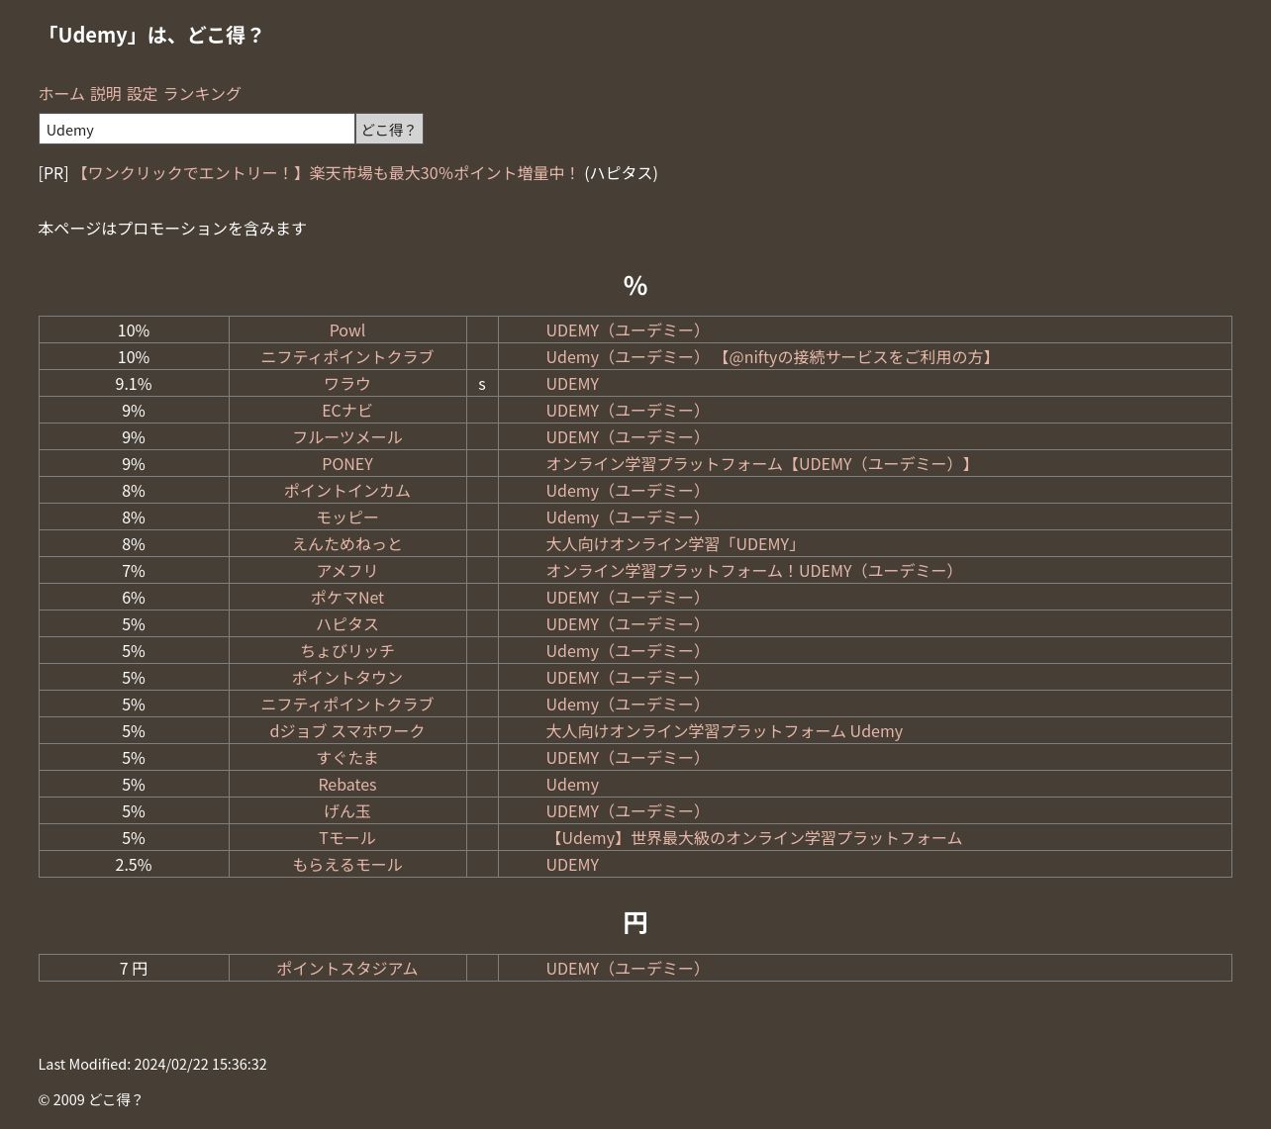Open the ハピタス site link in the table
The width and height of the screenshot is (1271, 1129).
[347, 623]
